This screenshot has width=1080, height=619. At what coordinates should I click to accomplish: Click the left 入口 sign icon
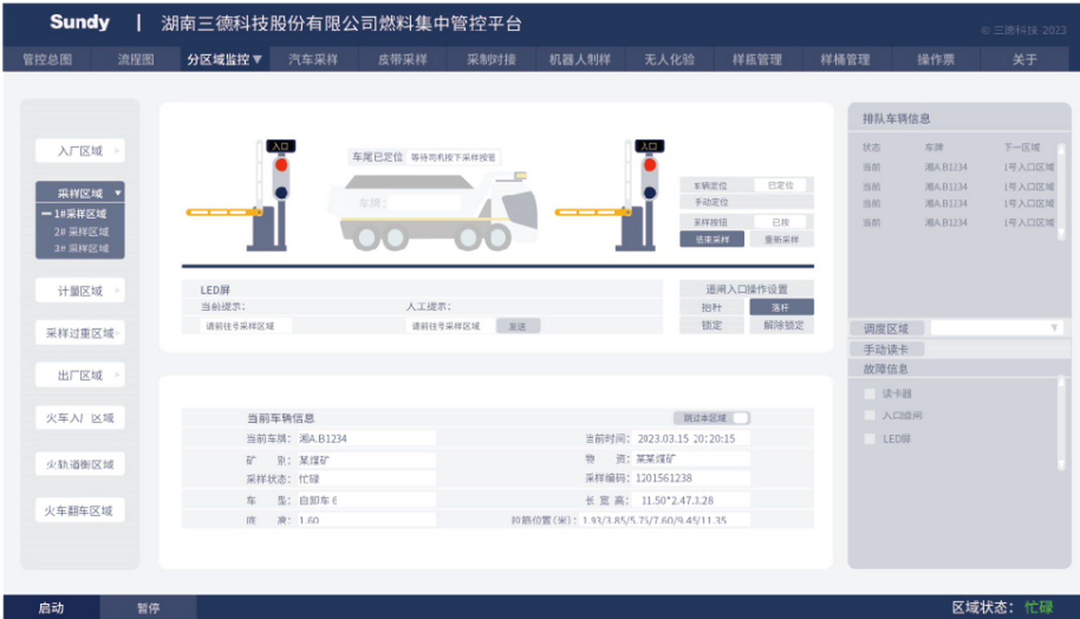(x=280, y=146)
